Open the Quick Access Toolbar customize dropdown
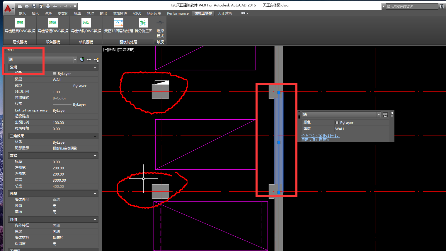The height and width of the screenshot is (251, 446). pos(75,6)
